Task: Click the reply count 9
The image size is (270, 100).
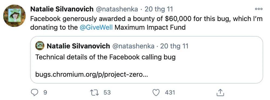Action: (x=45, y=93)
